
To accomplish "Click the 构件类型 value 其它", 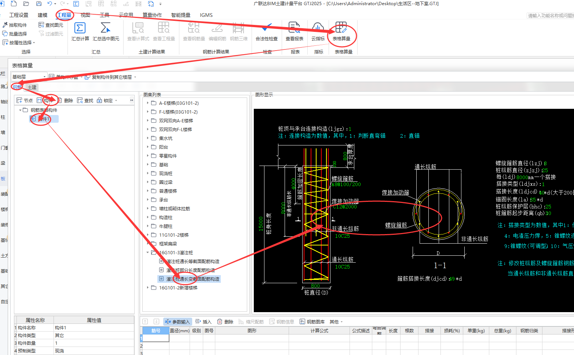I will click(x=94, y=335).
